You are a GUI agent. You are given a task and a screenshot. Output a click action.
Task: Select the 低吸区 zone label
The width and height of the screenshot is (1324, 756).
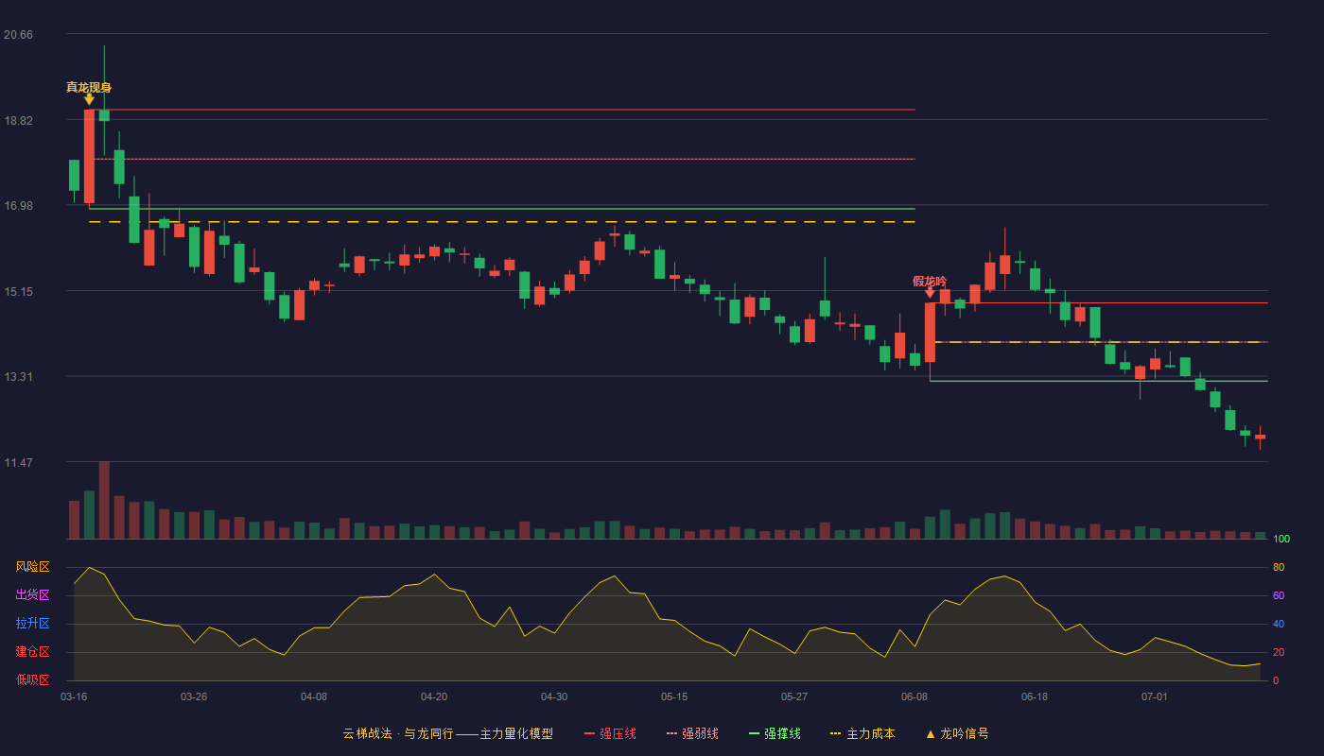tap(32, 679)
